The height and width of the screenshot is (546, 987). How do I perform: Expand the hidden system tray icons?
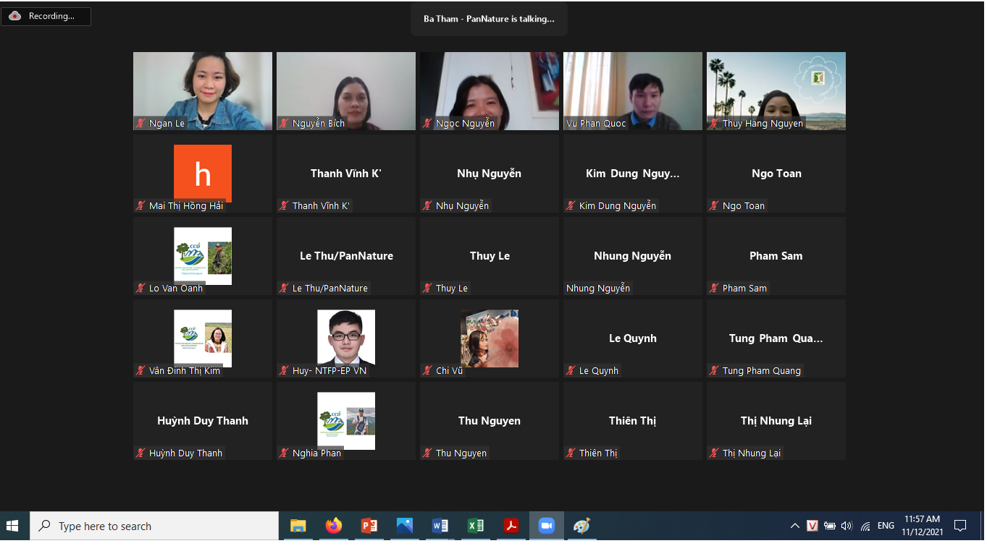(x=794, y=526)
